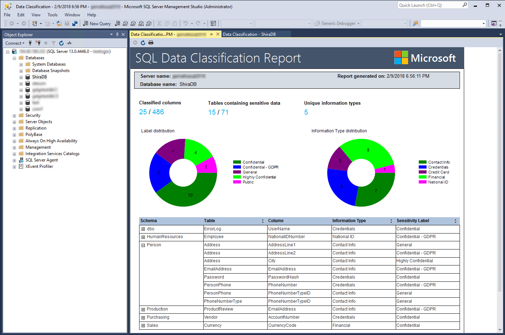Open the Tools menu
Viewport: 505px width, 335px height.
[53, 15]
